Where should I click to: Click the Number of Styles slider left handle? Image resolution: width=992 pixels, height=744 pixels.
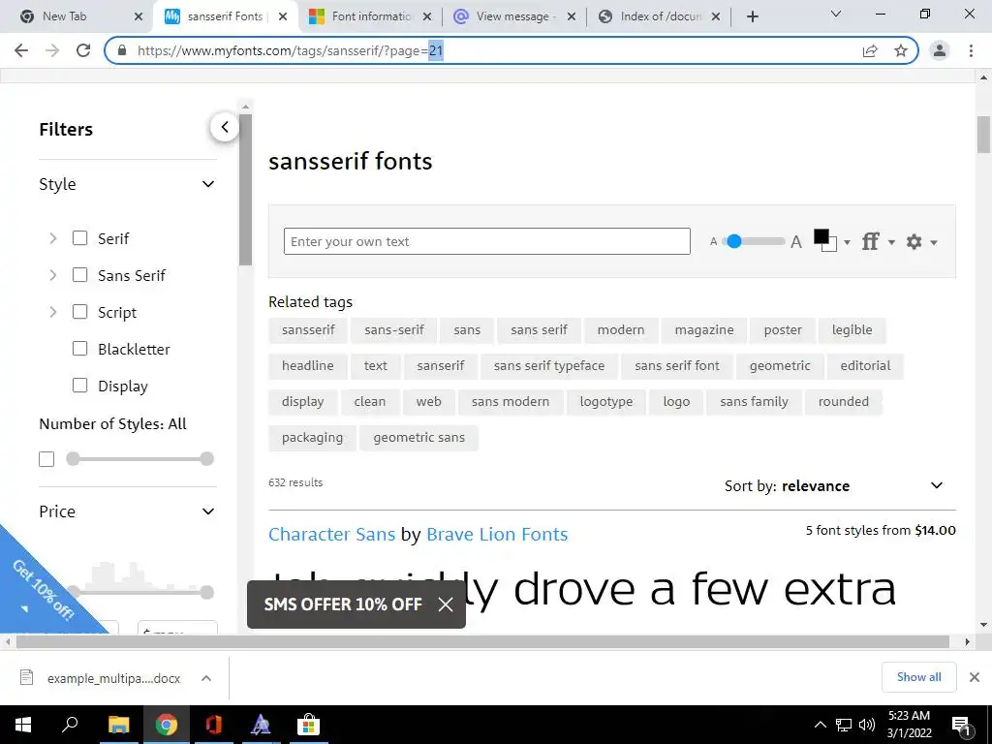(74, 458)
